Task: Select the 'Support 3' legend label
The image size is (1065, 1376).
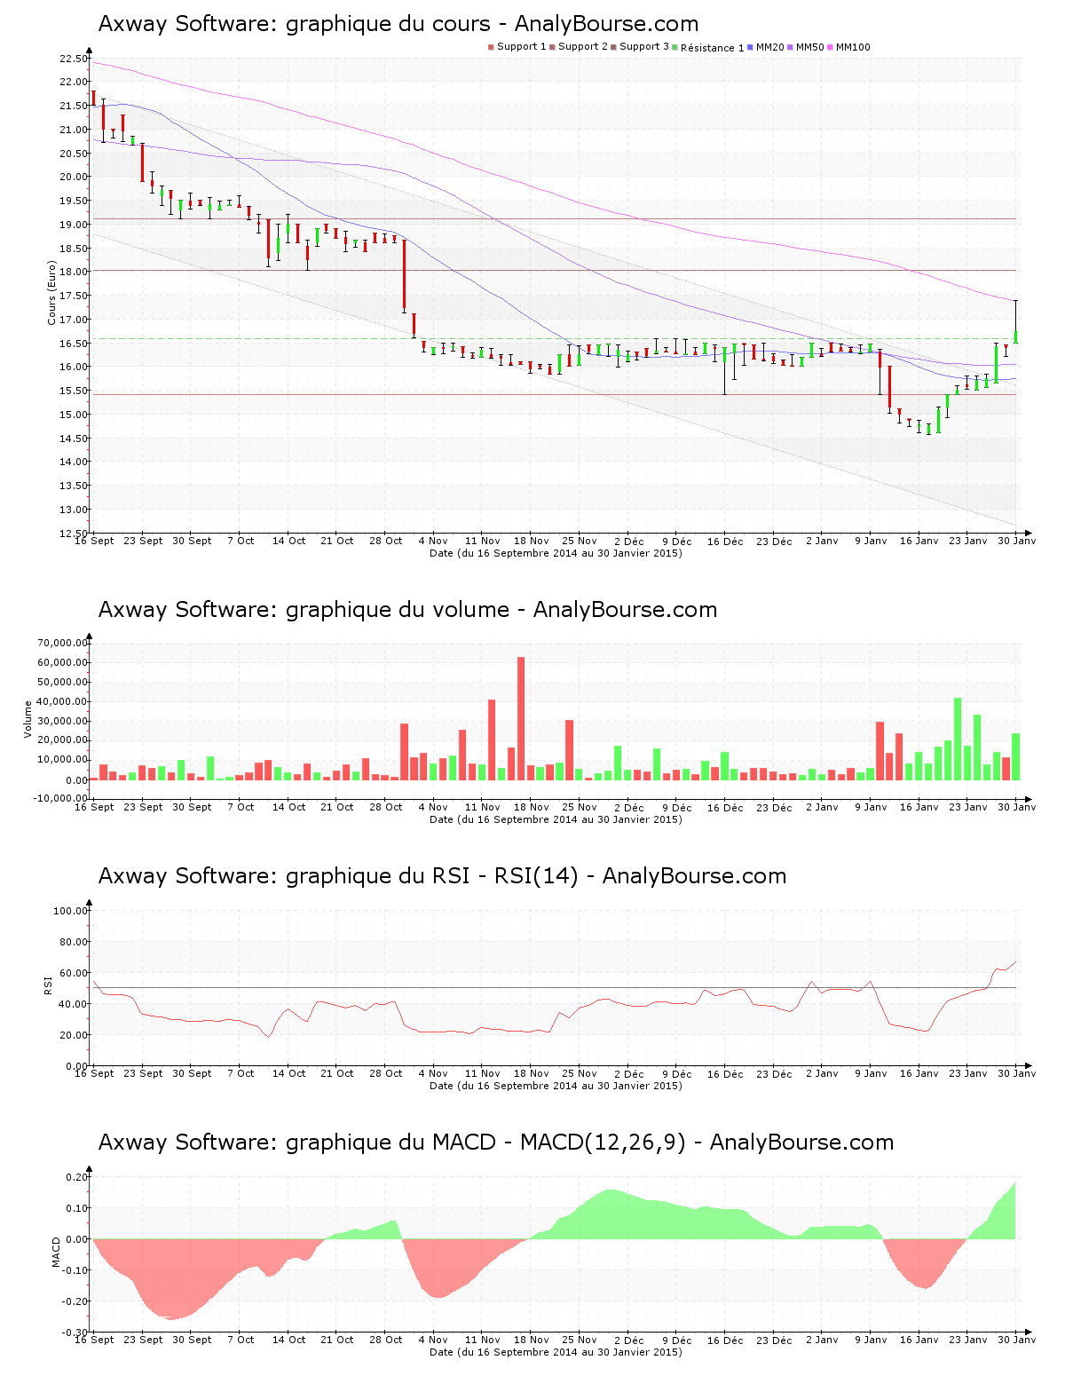Action: tap(644, 47)
